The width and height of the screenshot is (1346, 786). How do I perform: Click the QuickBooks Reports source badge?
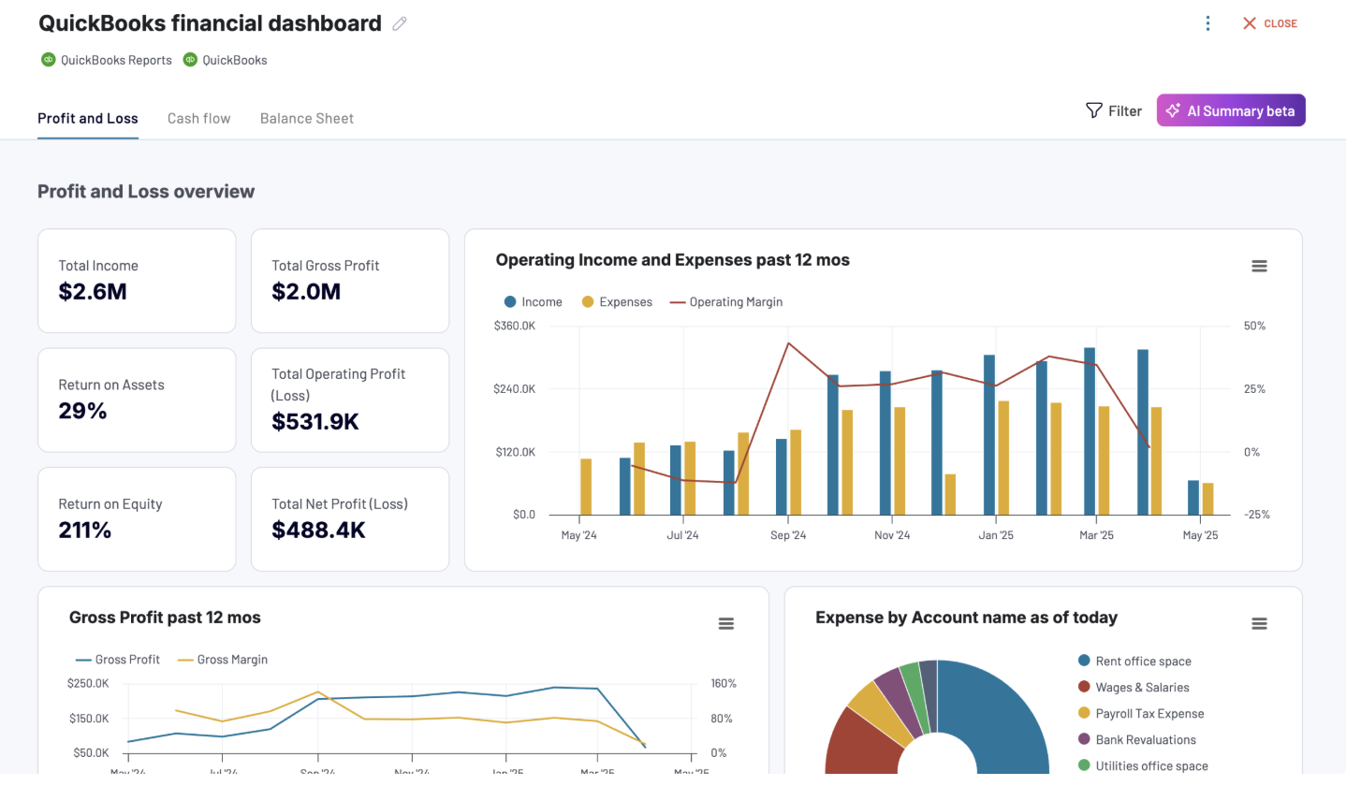pyautogui.click(x=106, y=59)
